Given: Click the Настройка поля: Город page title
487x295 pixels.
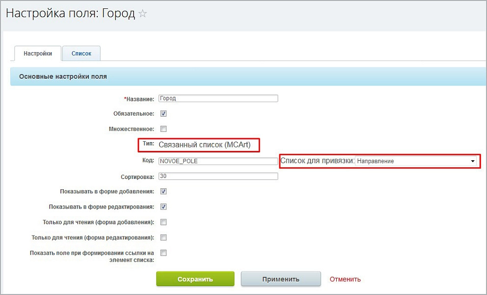Looking at the screenshot, I should click(x=71, y=13).
